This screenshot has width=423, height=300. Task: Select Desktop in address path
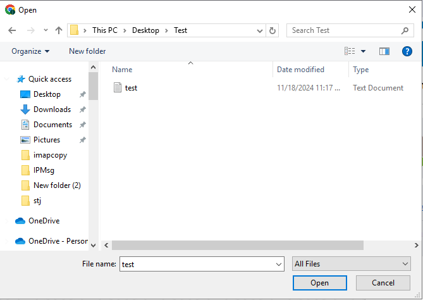click(x=145, y=30)
